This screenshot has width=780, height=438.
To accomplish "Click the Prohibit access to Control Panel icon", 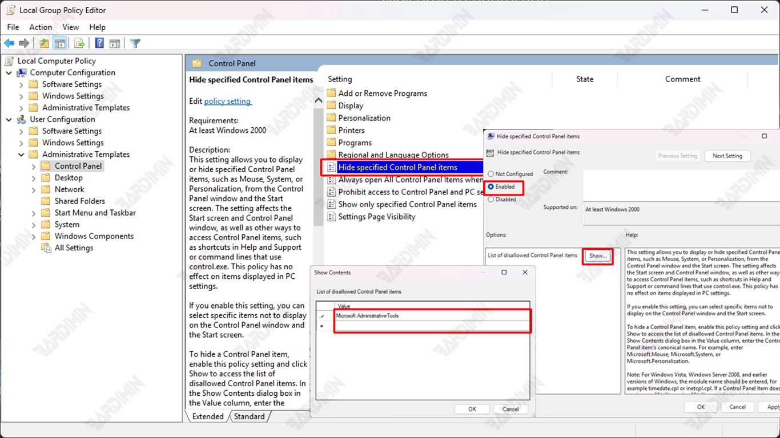I will (x=331, y=192).
